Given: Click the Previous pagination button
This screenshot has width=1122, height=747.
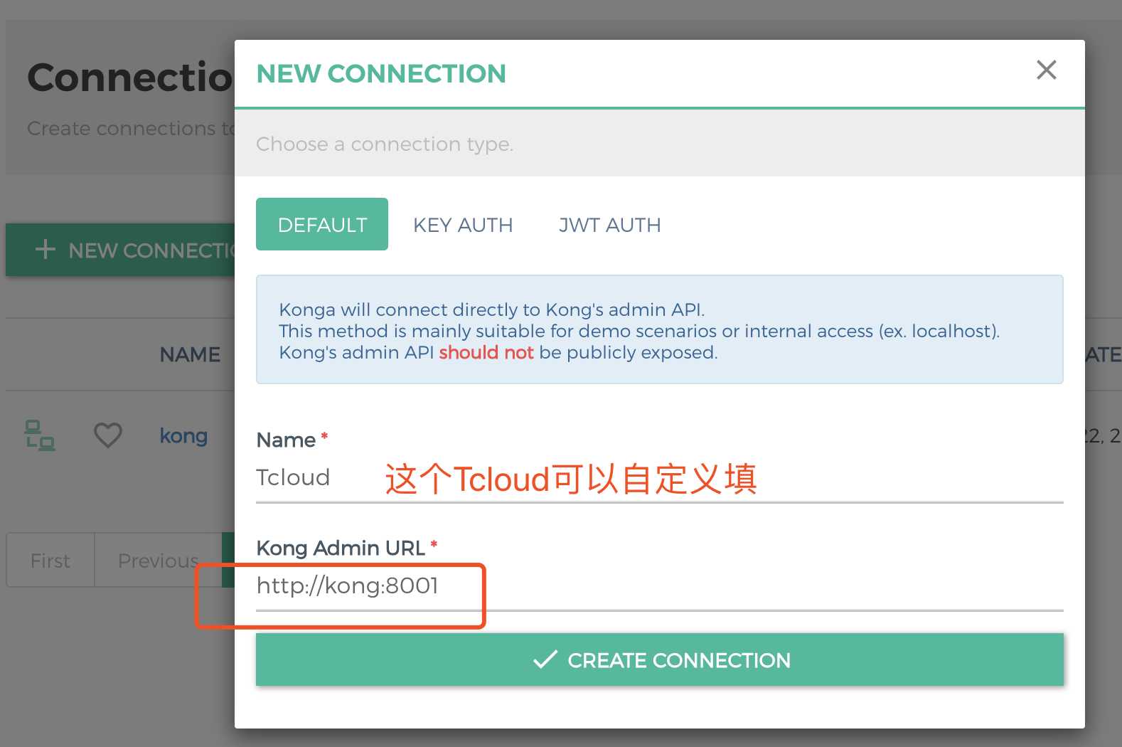Looking at the screenshot, I should (x=157, y=560).
